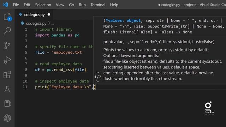Screen dimensions: 226x127
Task: Open the Edit menu
Action: pos(27,5)
